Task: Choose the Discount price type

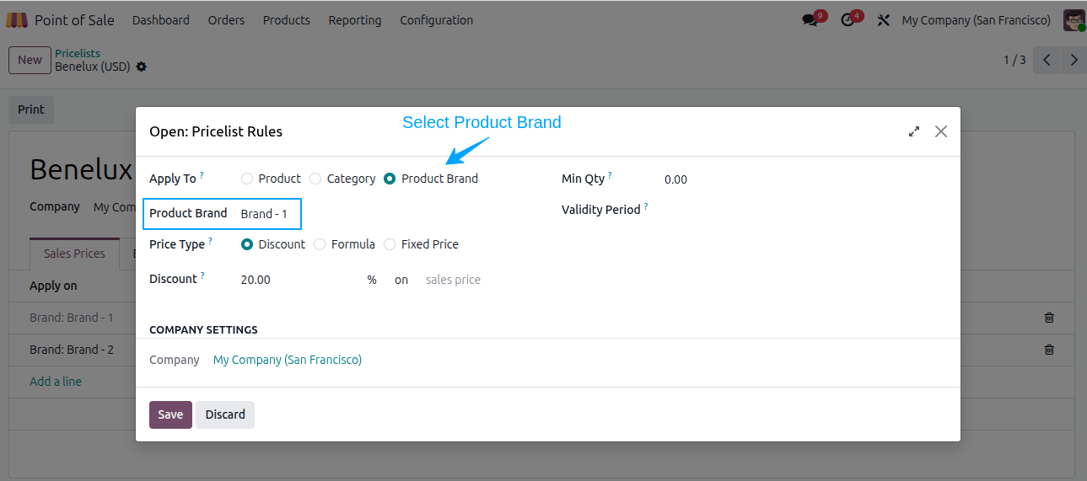Action: click(247, 244)
